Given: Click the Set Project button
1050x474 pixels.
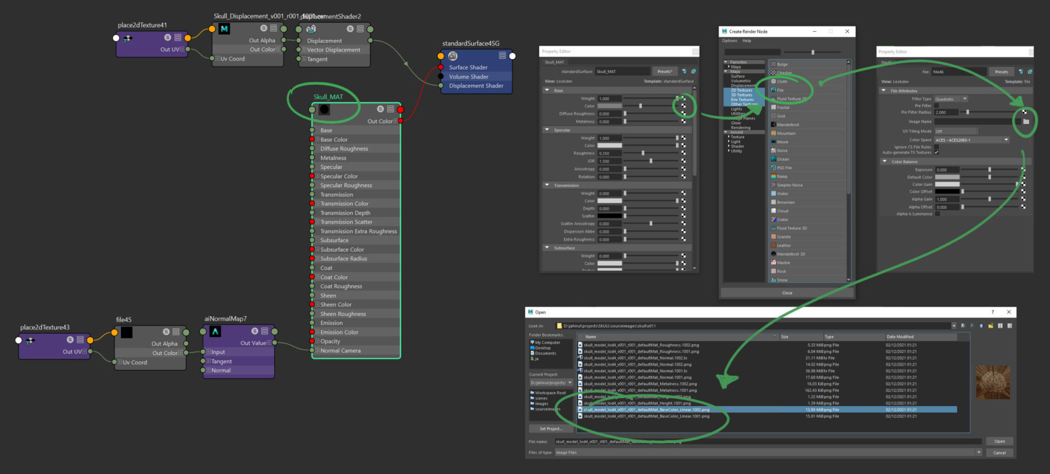Looking at the screenshot, I should click(x=551, y=428).
